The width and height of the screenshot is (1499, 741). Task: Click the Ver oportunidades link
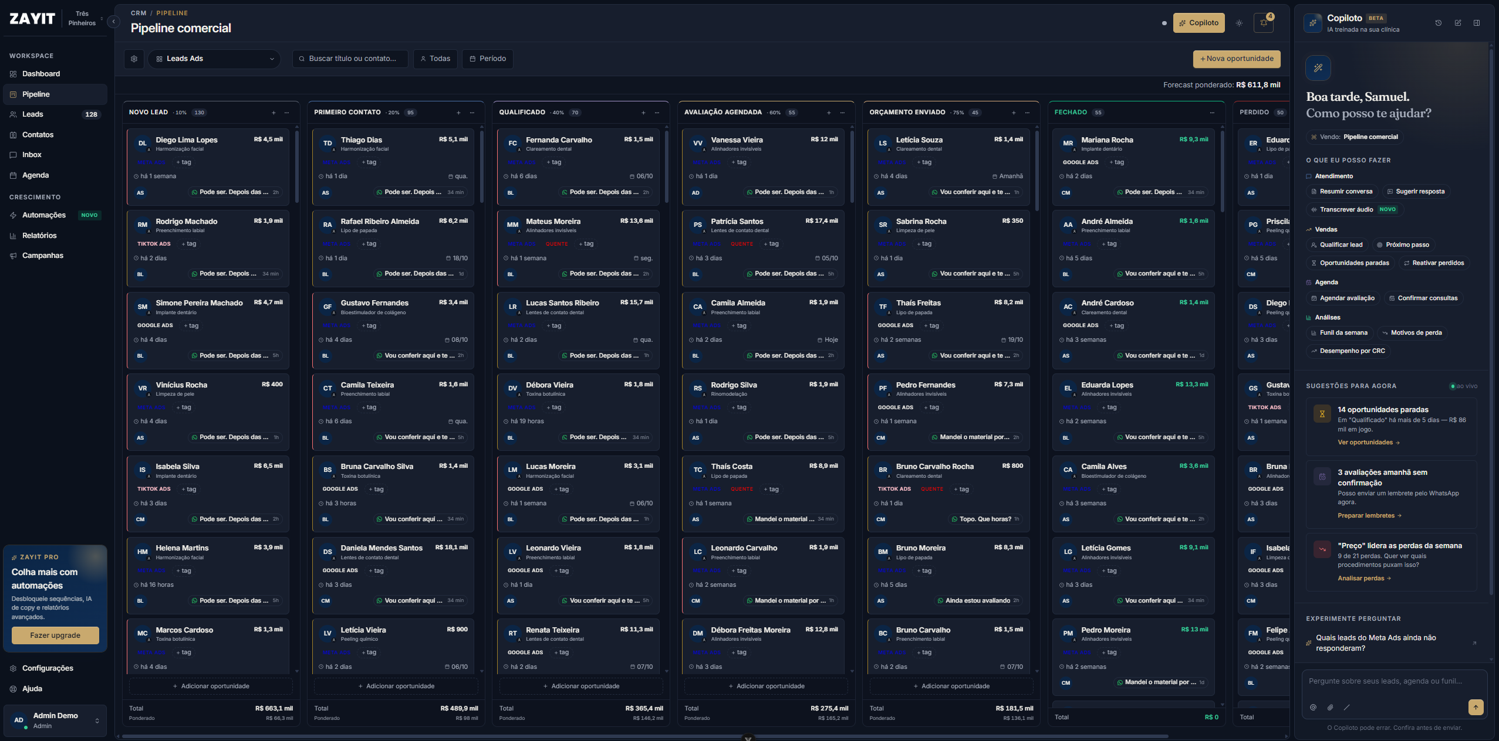pyautogui.click(x=1368, y=443)
